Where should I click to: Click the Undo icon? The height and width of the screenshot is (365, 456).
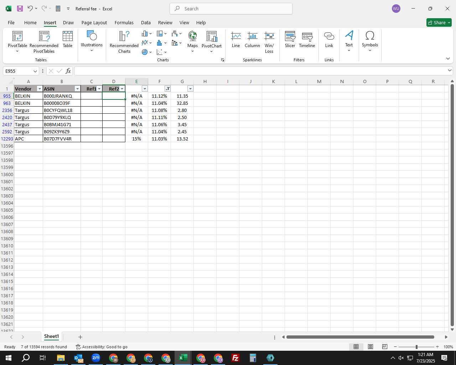30,9
